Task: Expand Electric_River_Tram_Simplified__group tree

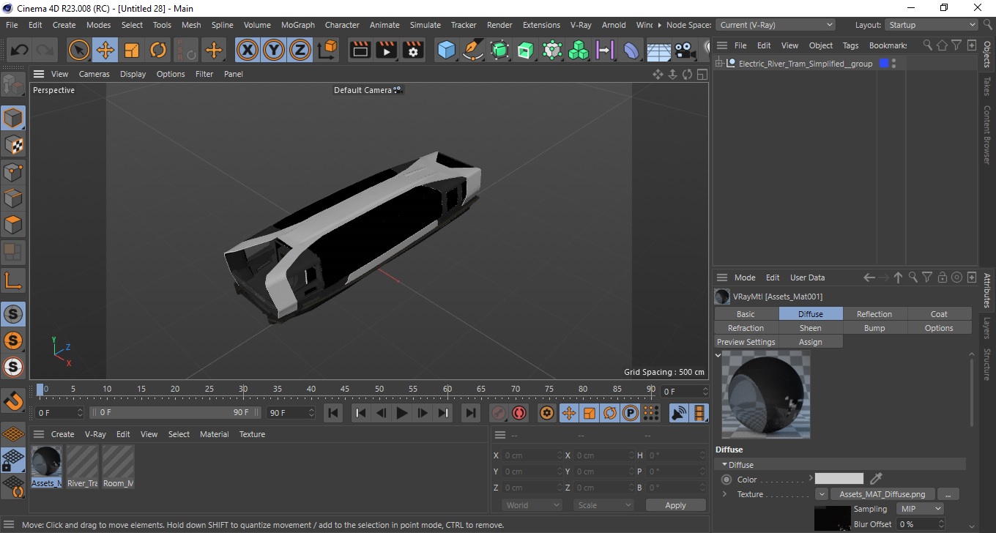Action: click(x=720, y=64)
